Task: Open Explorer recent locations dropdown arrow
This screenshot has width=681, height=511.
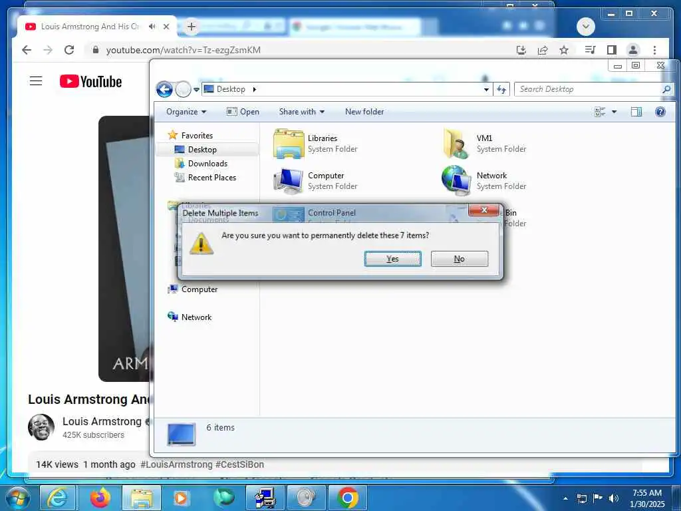Action: (196, 90)
